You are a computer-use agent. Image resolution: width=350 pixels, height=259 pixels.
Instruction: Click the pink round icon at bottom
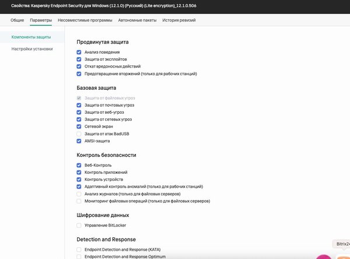324,257
